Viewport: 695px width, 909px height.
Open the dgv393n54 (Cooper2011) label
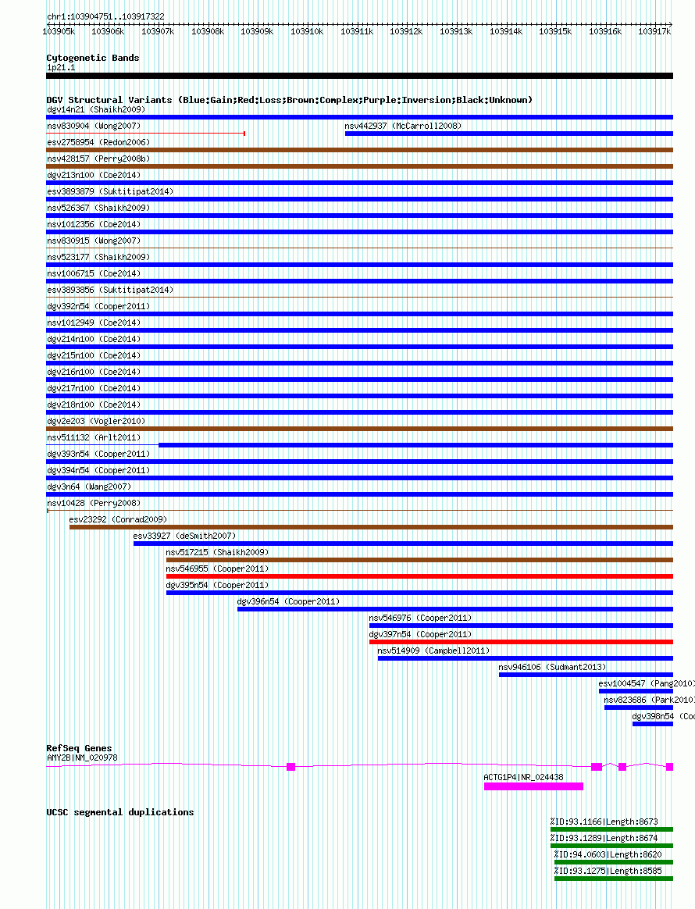(x=98, y=454)
